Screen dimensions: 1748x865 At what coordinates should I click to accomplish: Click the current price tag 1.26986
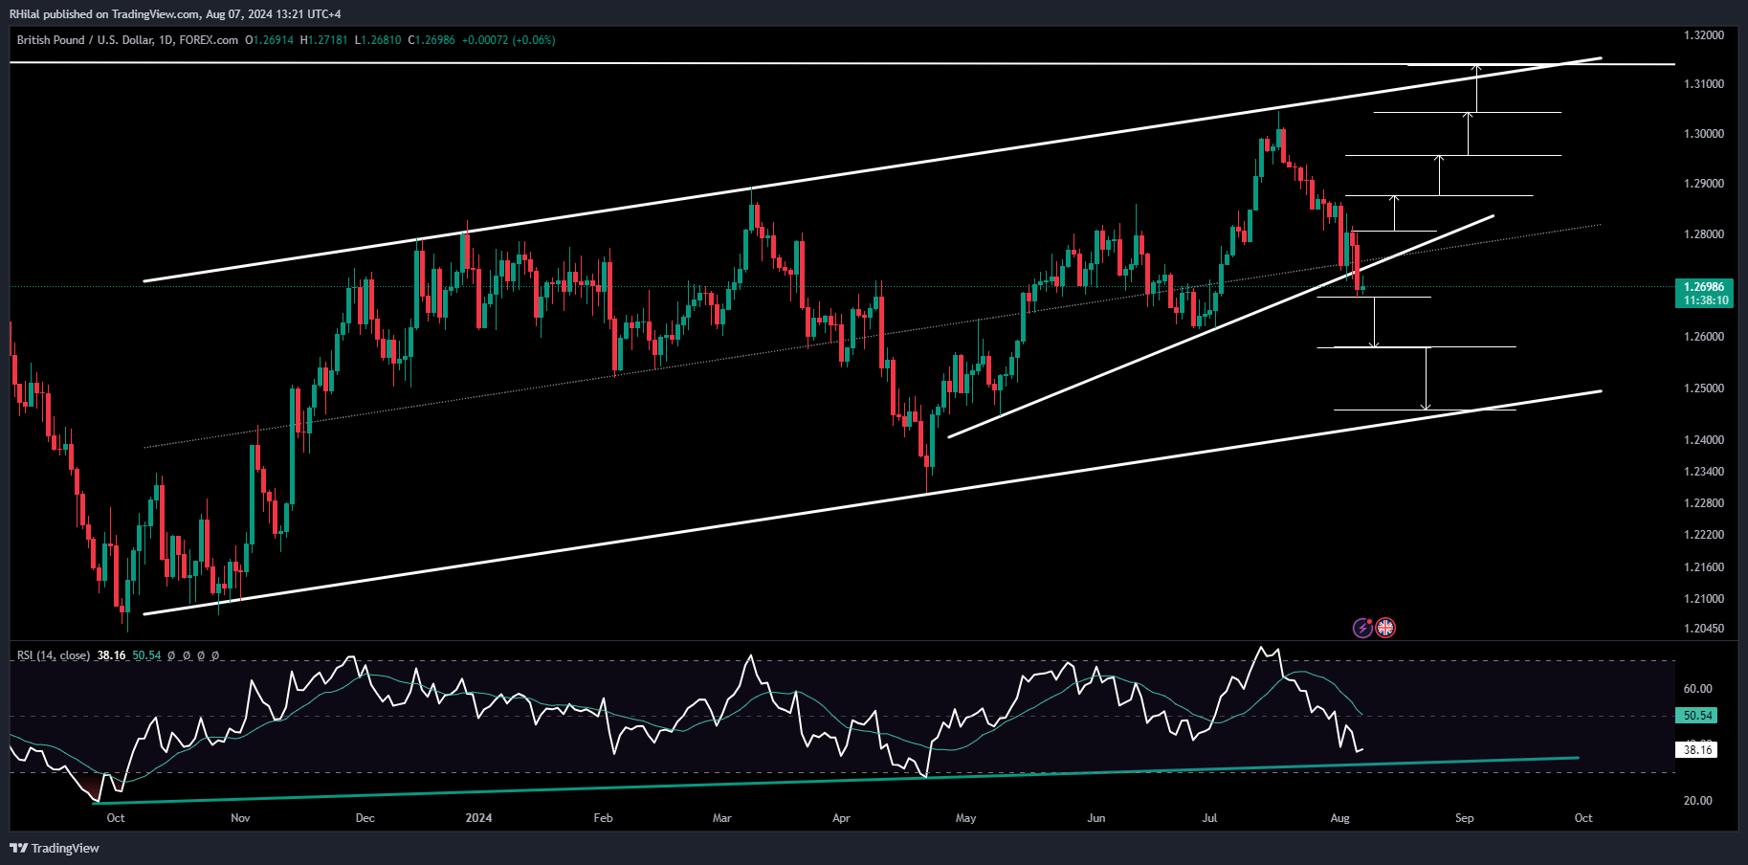(1705, 293)
